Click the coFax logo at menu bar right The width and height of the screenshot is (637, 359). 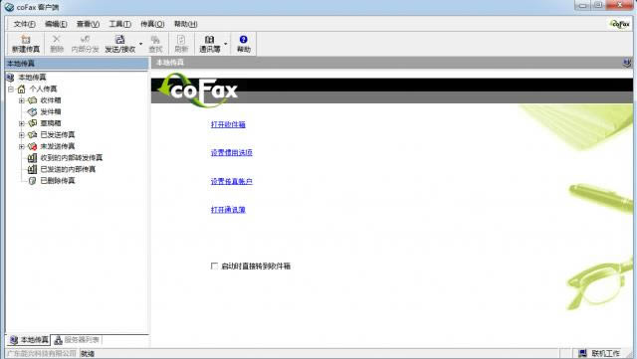(x=620, y=24)
